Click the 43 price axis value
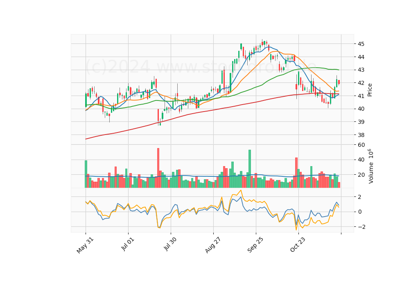Screen dimensions: 393x283 tap(361, 70)
